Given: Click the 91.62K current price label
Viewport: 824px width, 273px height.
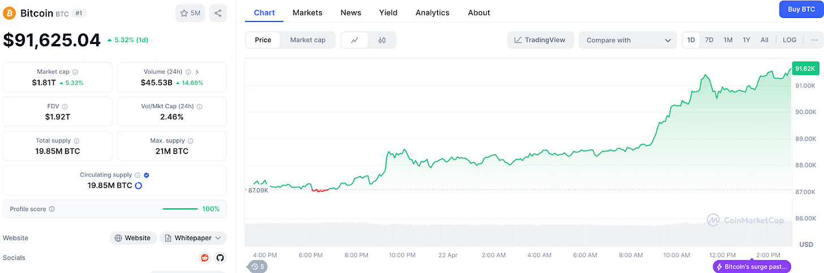Looking at the screenshot, I should 805,69.
